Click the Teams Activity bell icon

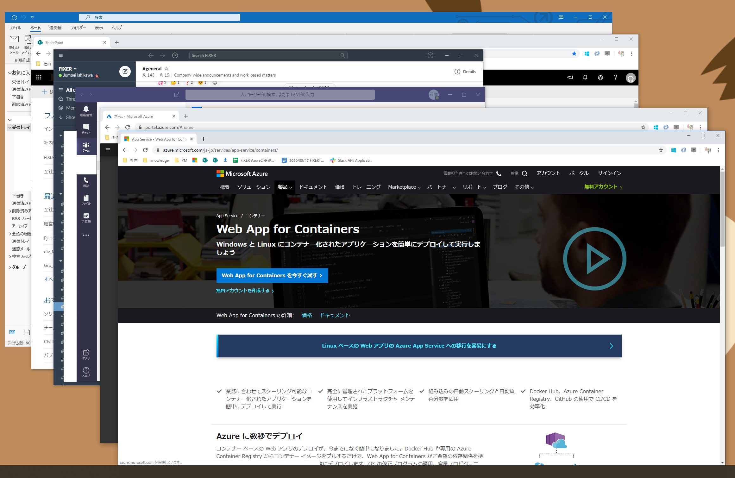tap(86, 110)
